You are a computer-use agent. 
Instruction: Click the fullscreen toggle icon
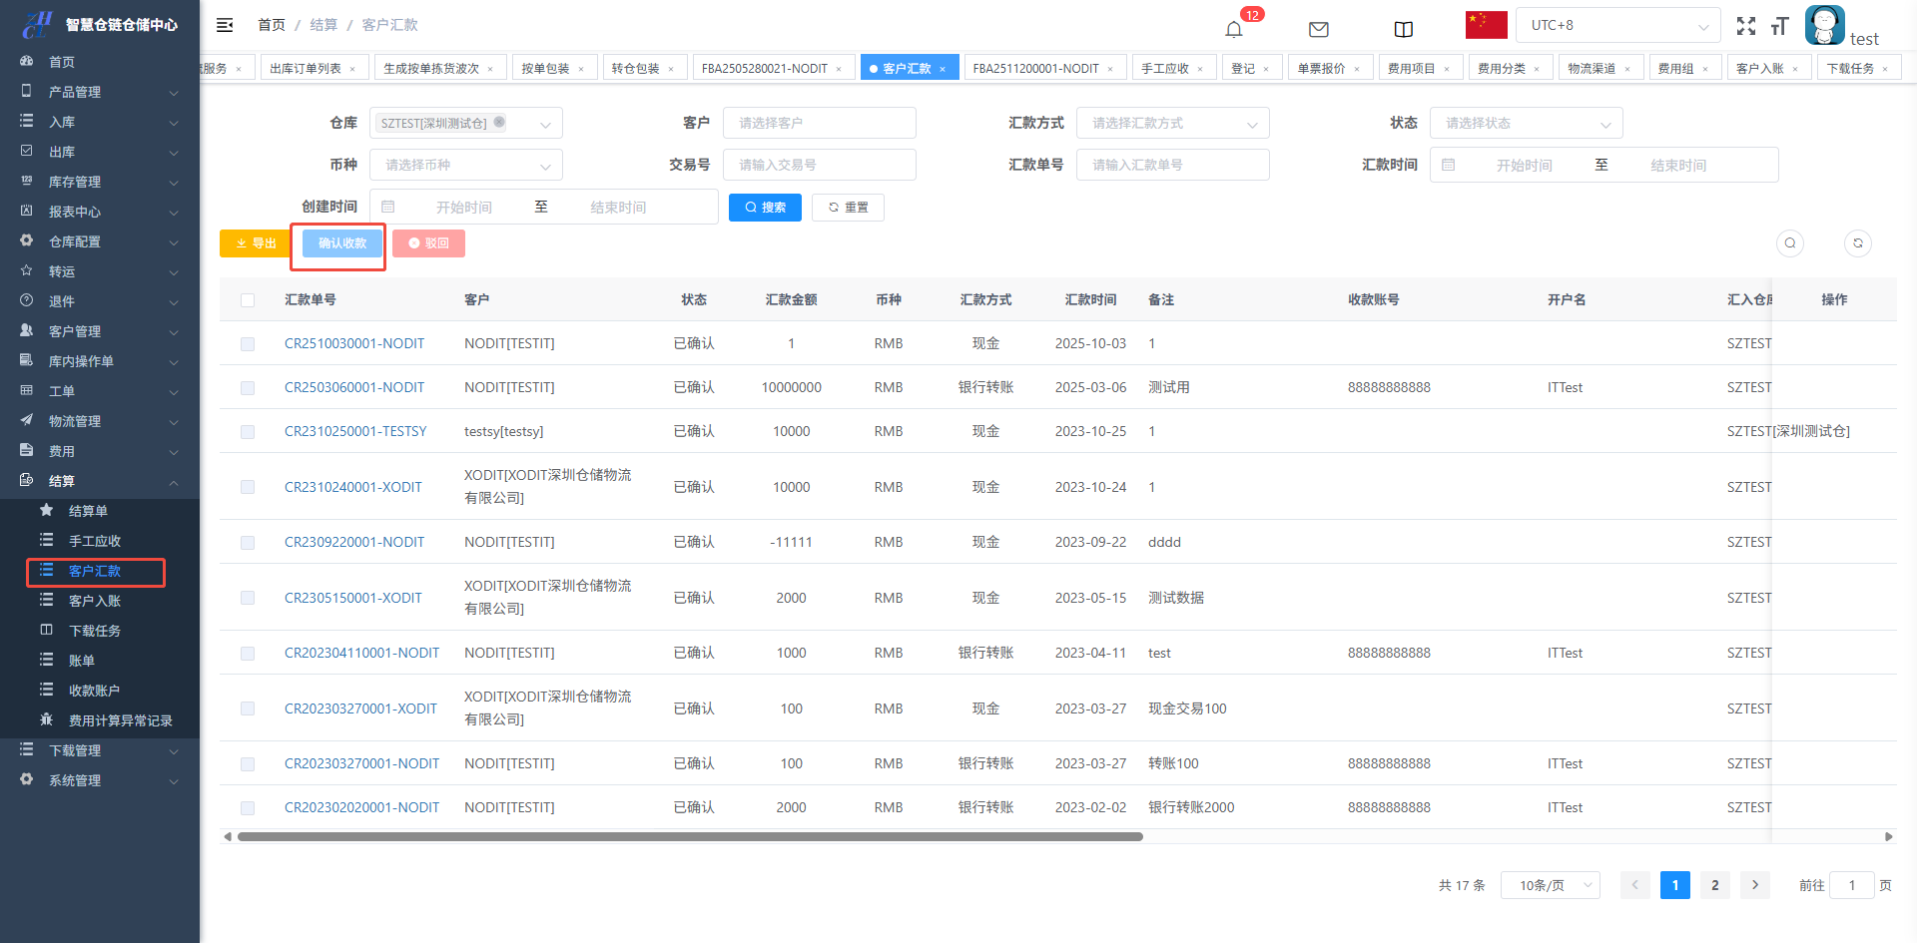coord(1745,26)
